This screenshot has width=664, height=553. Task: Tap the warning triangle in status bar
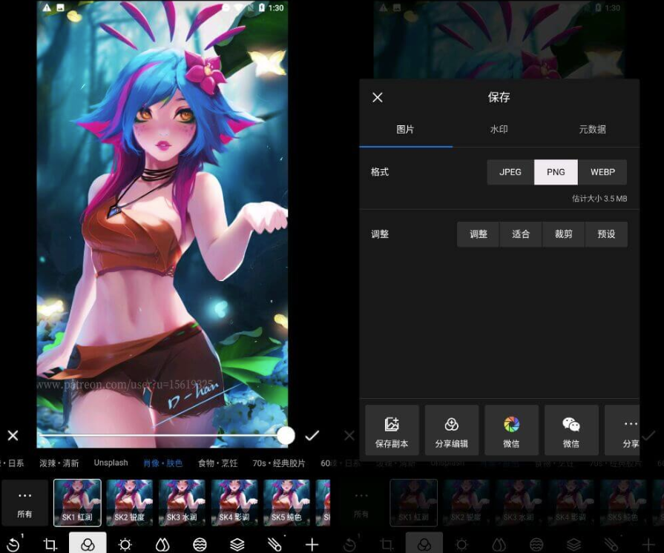[47, 7]
